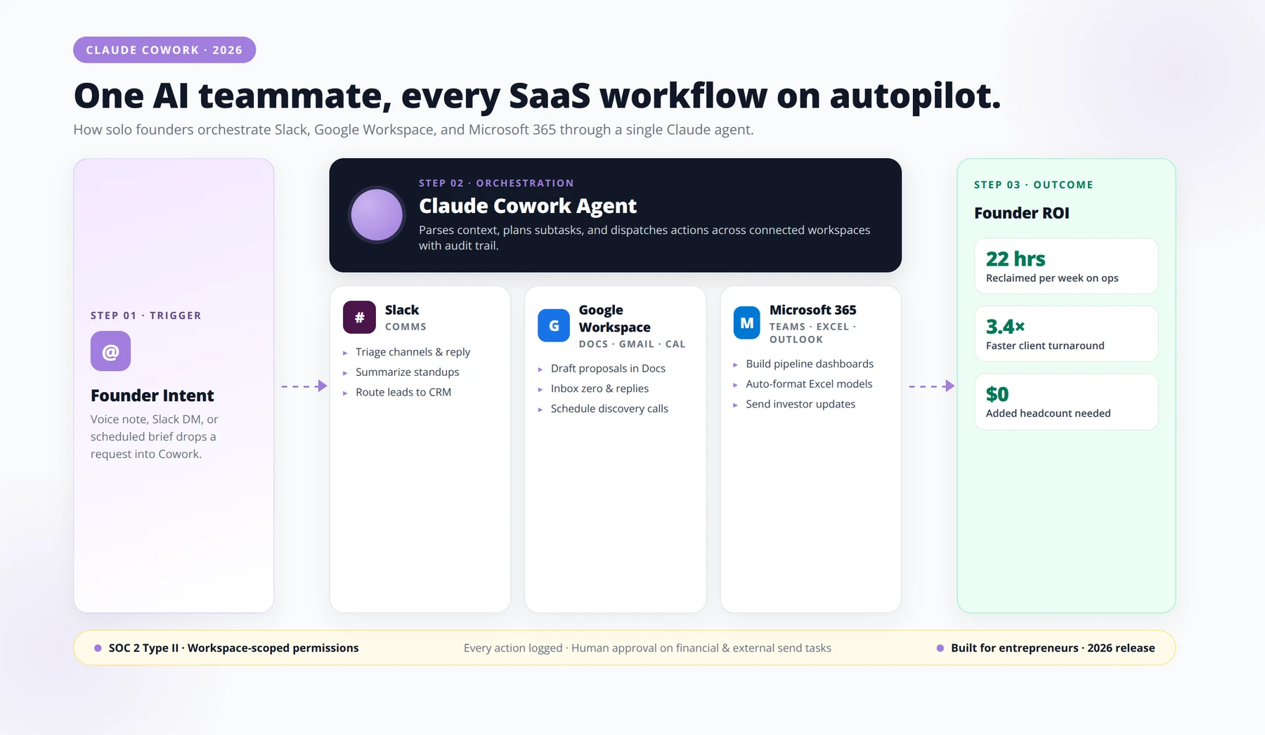
Task: Select the Founder Intent @ icon
Action: [110, 351]
